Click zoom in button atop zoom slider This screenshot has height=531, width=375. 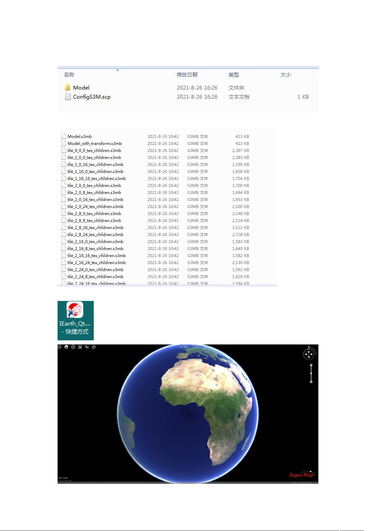pos(311,365)
